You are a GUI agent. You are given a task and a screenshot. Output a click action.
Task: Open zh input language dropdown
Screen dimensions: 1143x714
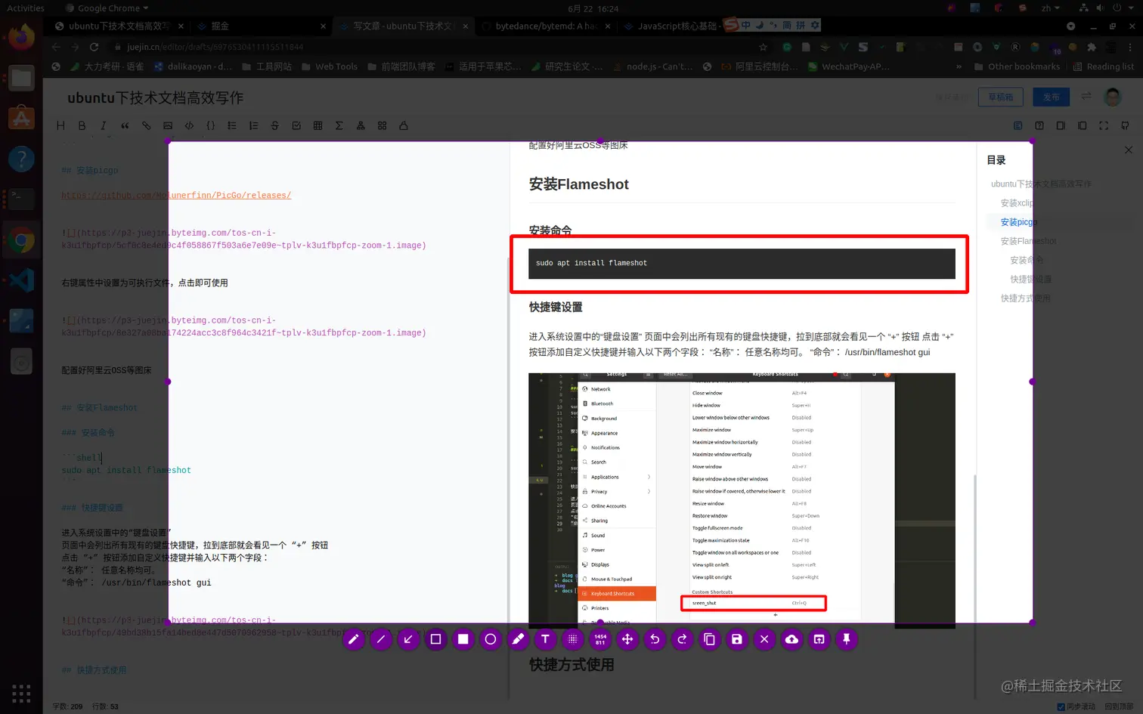(x=1050, y=8)
